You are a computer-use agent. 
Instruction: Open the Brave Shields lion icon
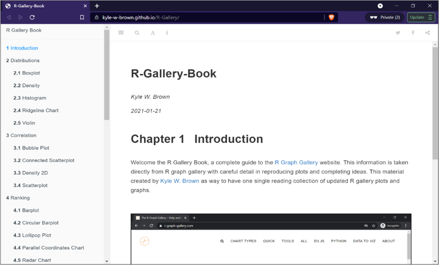click(x=331, y=17)
